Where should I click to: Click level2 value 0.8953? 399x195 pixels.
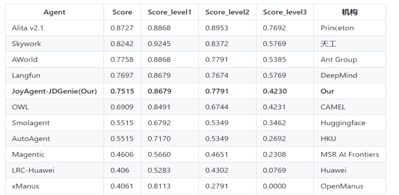tap(217, 28)
